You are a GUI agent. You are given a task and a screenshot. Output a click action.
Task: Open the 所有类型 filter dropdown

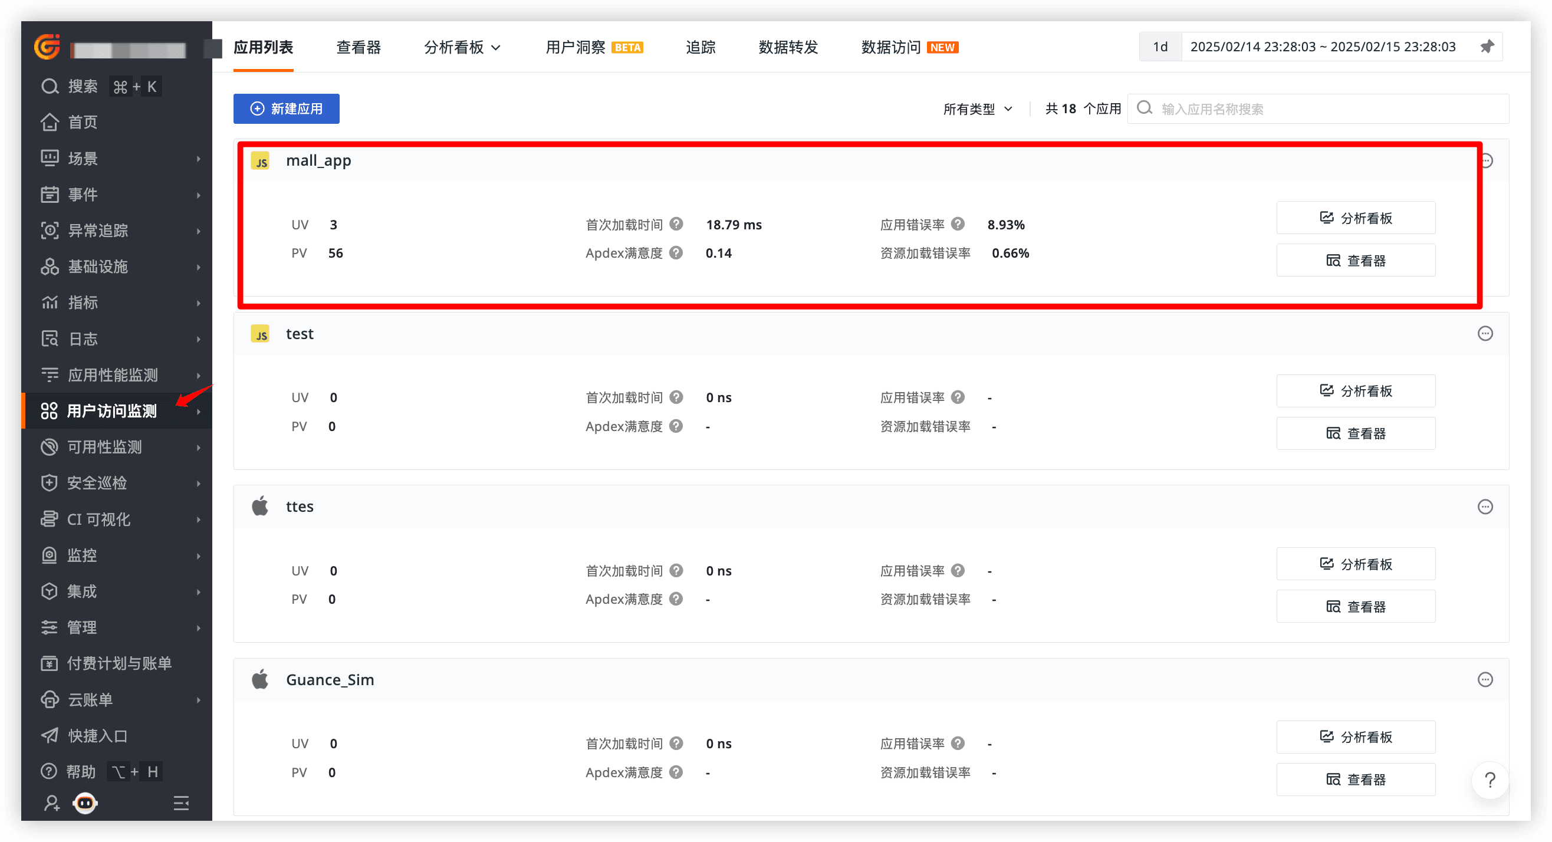tap(977, 109)
